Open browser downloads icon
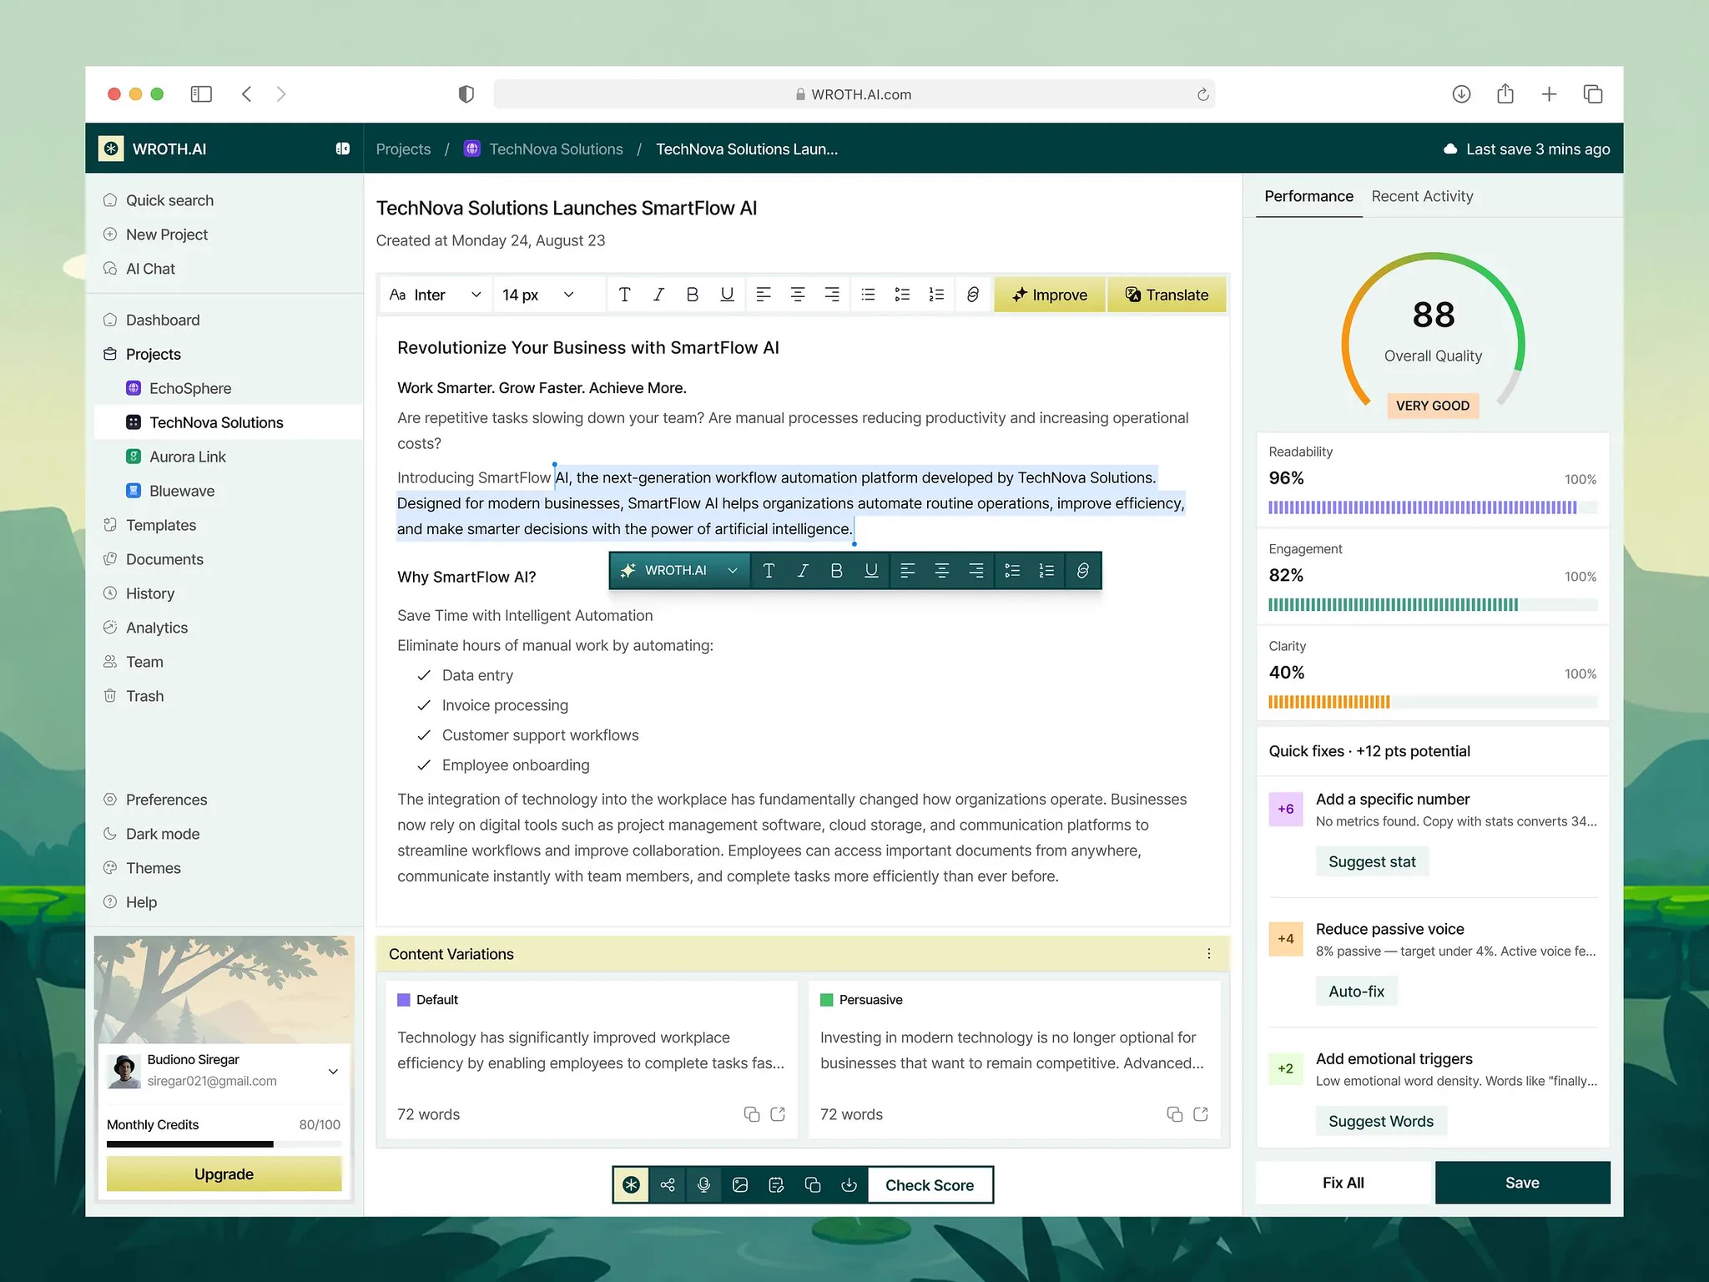Viewport: 1709px width, 1282px height. pyautogui.click(x=1461, y=94)
